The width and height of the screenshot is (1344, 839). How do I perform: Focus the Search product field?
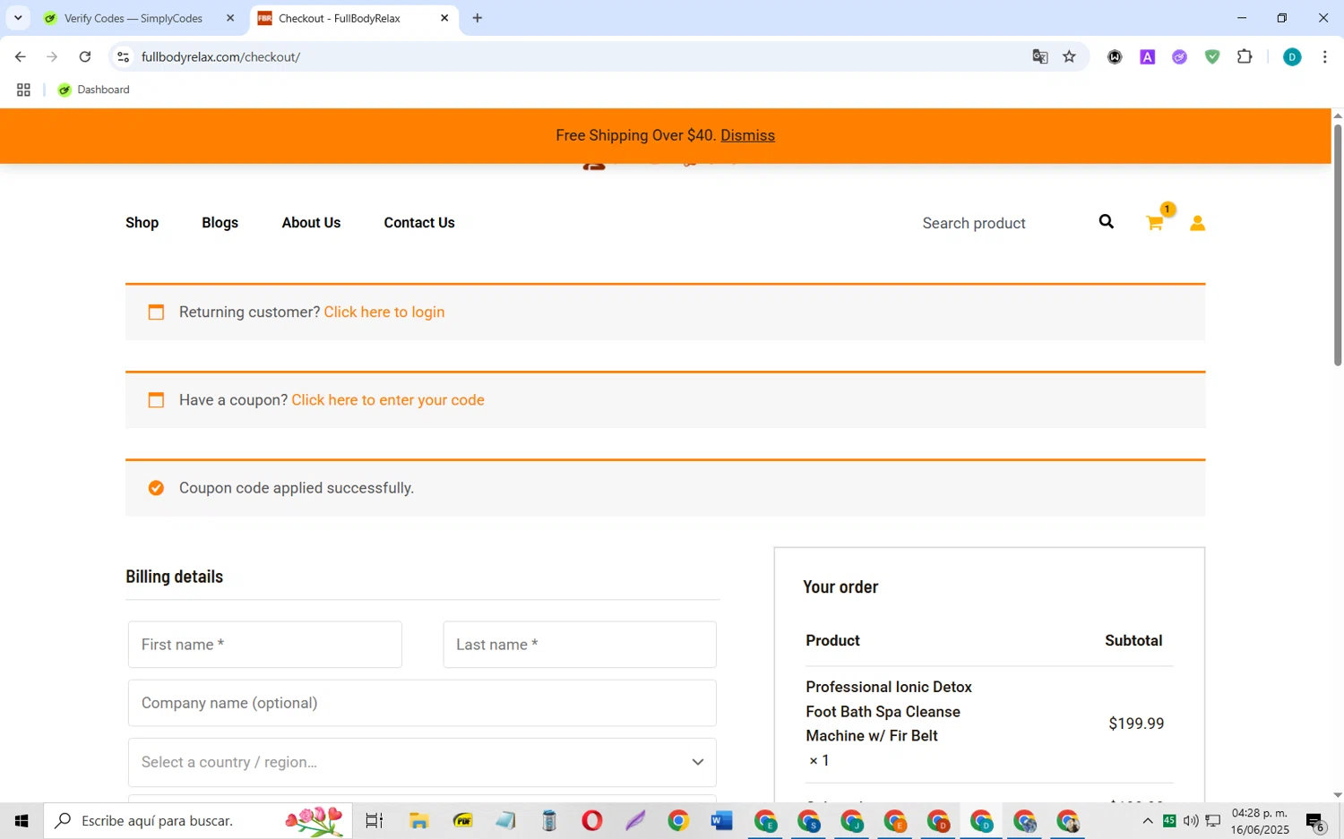click(999, 223)
